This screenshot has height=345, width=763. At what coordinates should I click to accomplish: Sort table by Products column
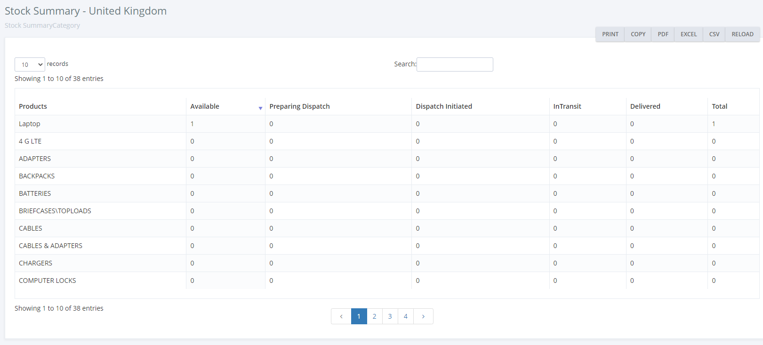coord(33,106)
